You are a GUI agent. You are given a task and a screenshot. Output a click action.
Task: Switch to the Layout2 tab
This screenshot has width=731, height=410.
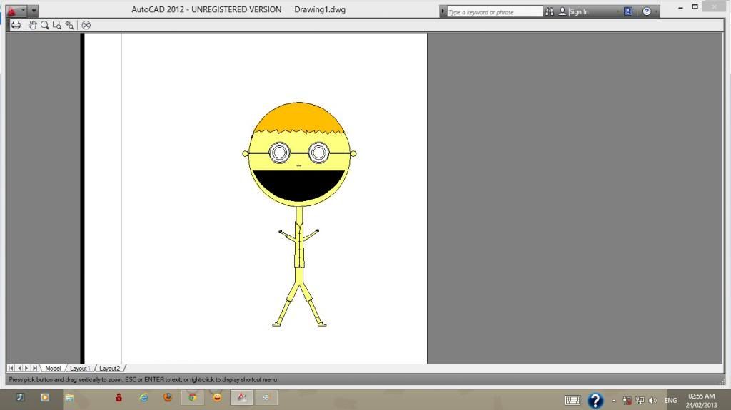tap(109, 368)
